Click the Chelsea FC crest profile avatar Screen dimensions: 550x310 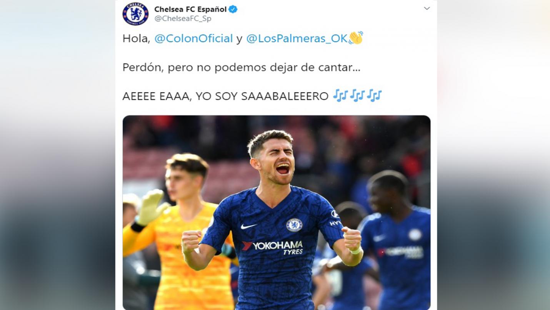[x=135, y=13]
